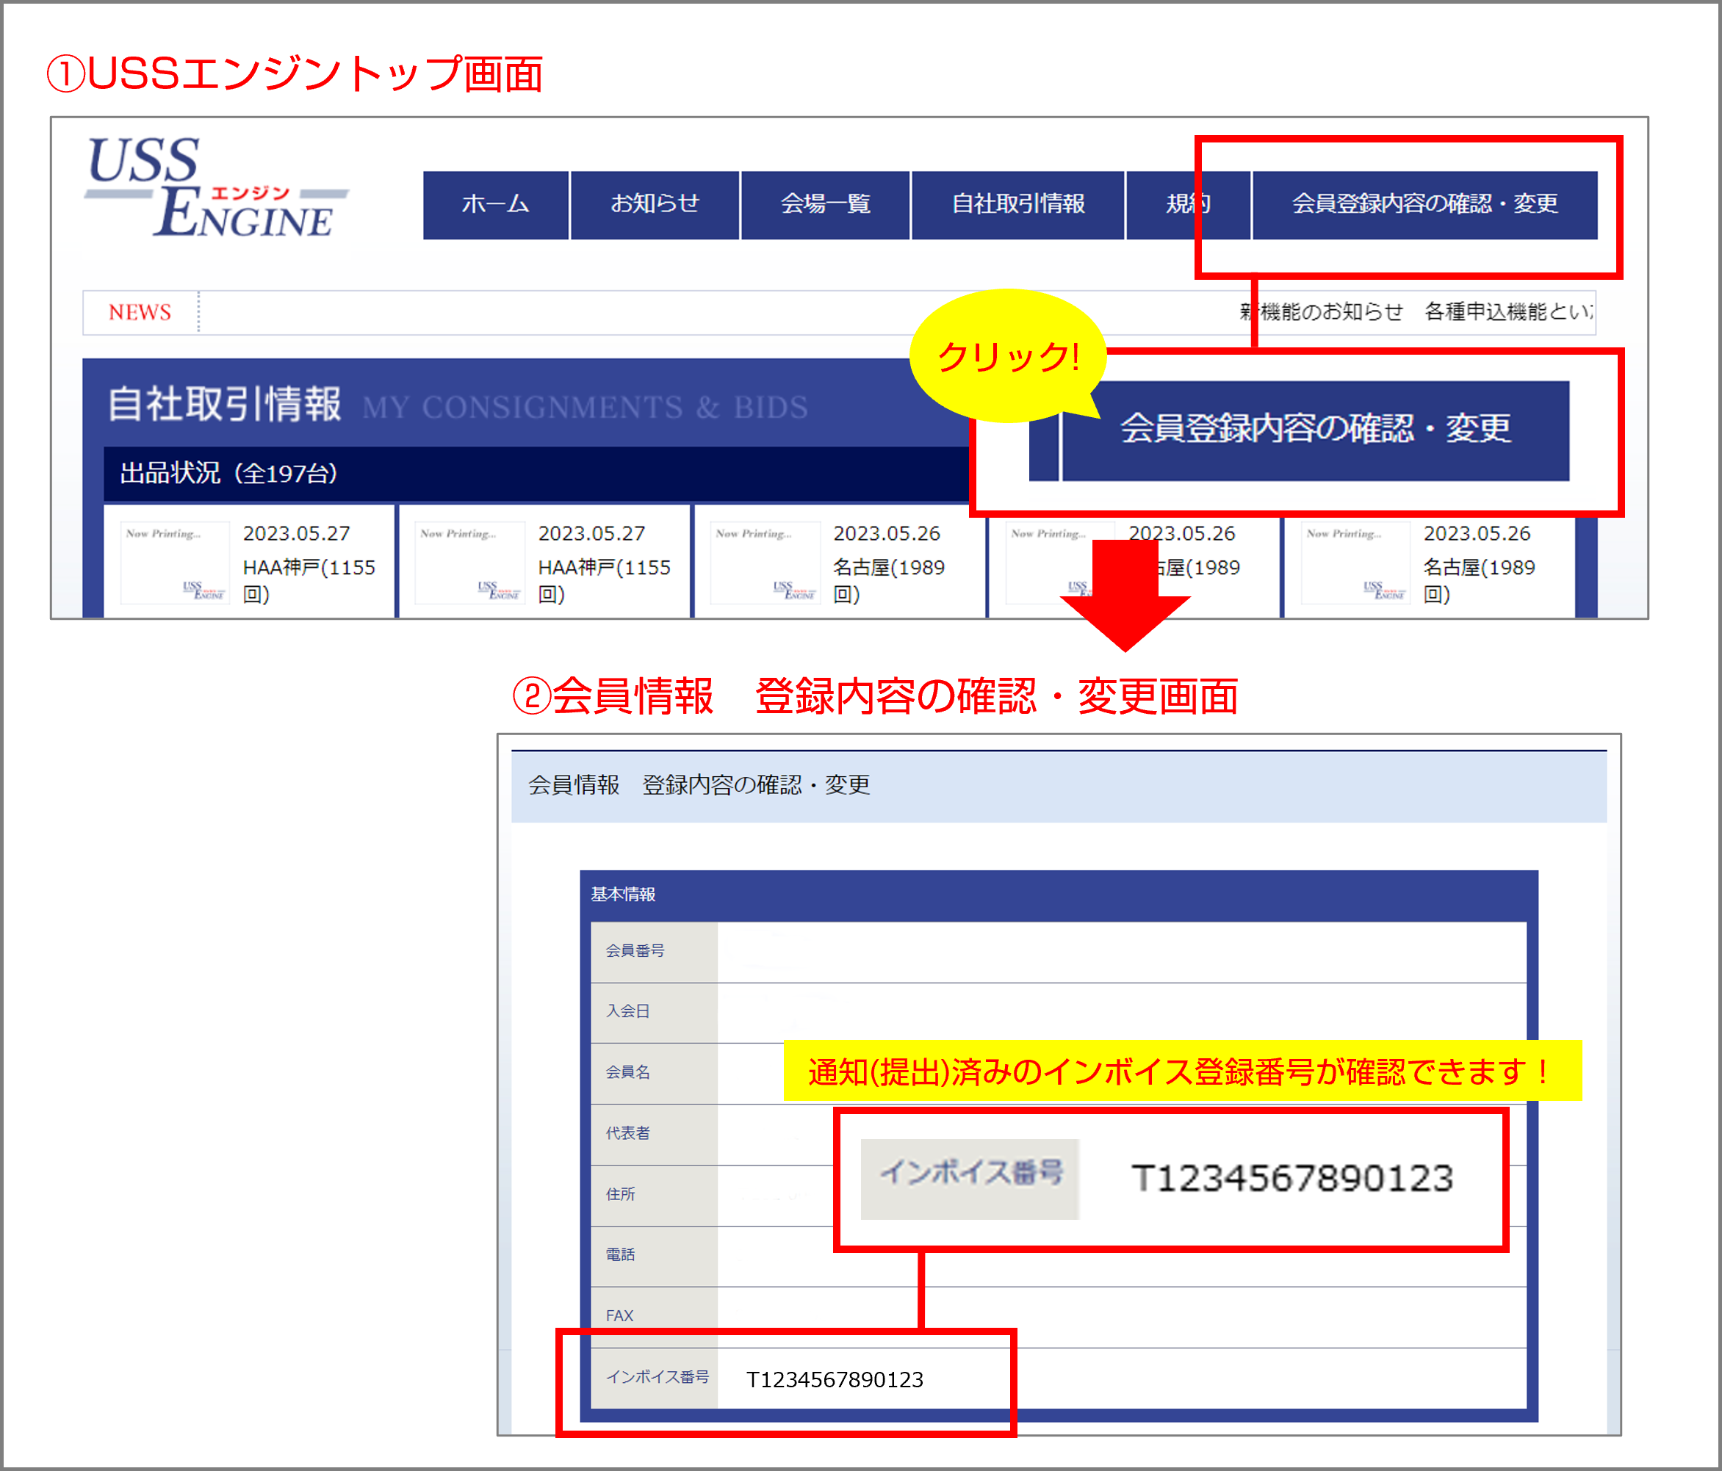Open the second HAA神戸 2023.05.27 listing thumbnail
The width and height of the screenshot is (1722, 1471).
(469, 563)
